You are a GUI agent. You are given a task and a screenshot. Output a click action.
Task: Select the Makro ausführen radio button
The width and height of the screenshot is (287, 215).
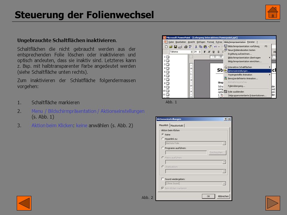(x=163, y=157)
